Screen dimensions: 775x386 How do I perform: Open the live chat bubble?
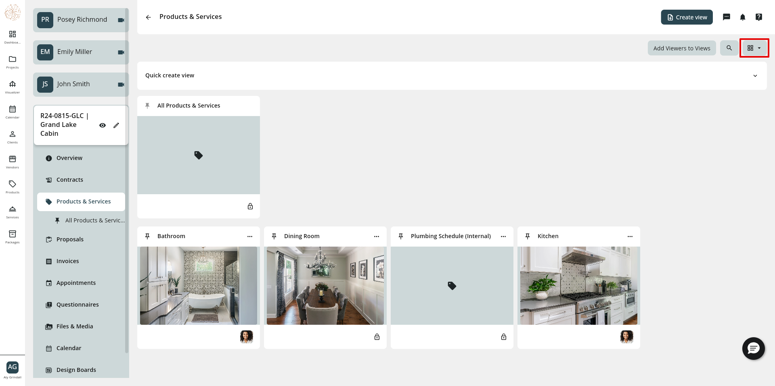[x=754, y=349]
